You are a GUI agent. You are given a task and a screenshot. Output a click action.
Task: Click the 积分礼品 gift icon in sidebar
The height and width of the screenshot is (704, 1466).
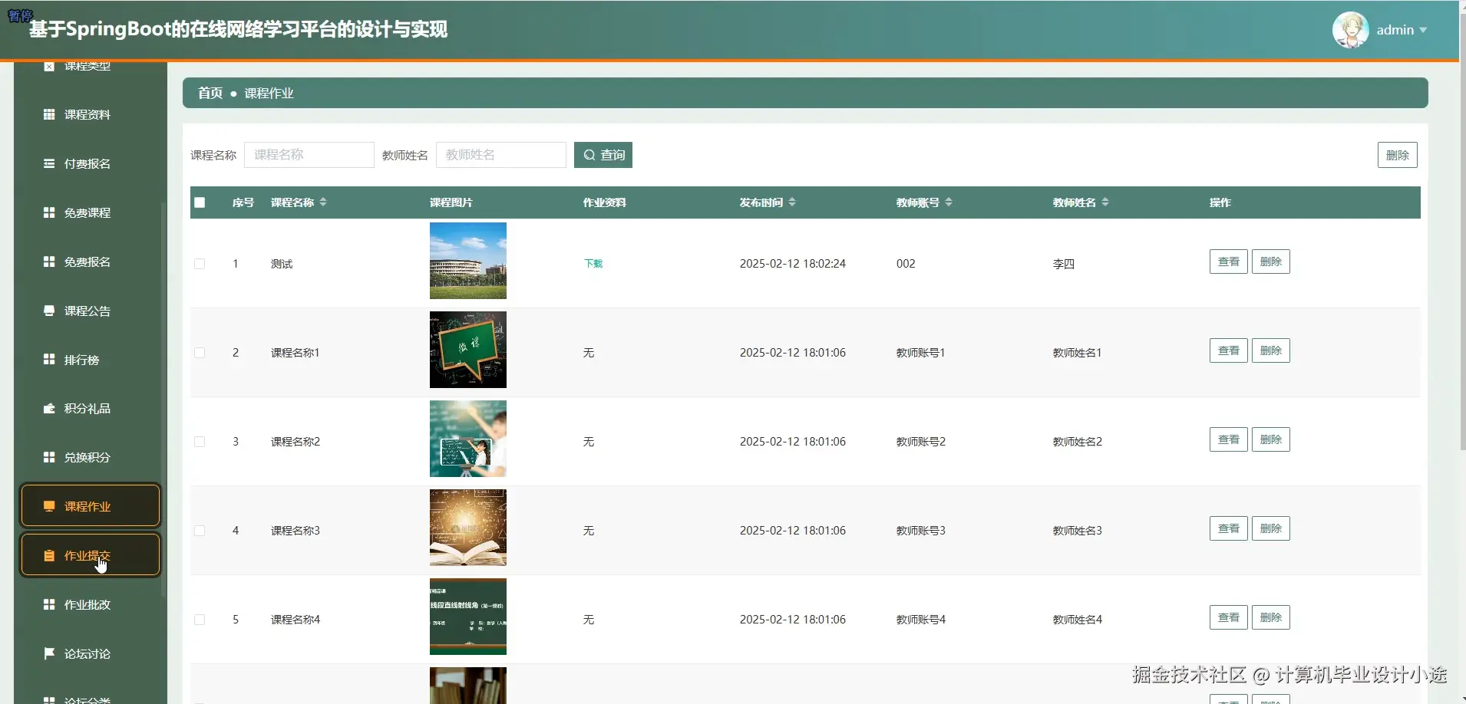(x=49, y=409)
